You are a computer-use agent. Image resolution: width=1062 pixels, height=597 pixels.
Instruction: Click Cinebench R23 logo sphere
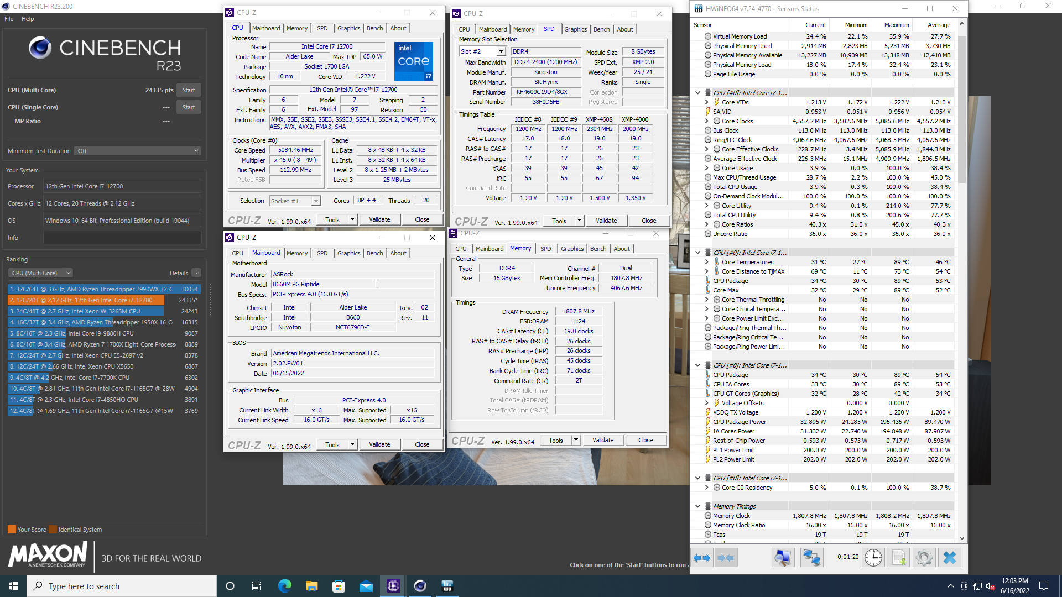[x=40, y=48]
